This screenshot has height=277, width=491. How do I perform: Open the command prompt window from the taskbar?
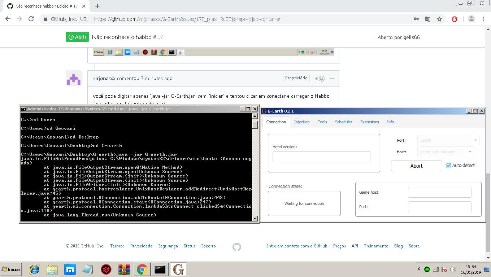[160, 269]
